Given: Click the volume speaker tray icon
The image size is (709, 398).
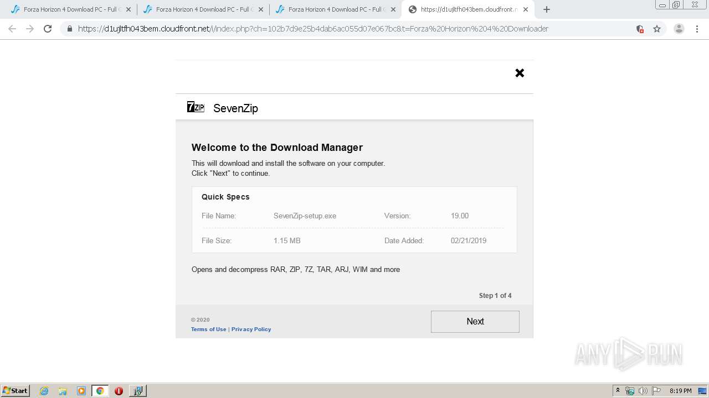Looking at the screenshot, I should [x=643, y=391].
